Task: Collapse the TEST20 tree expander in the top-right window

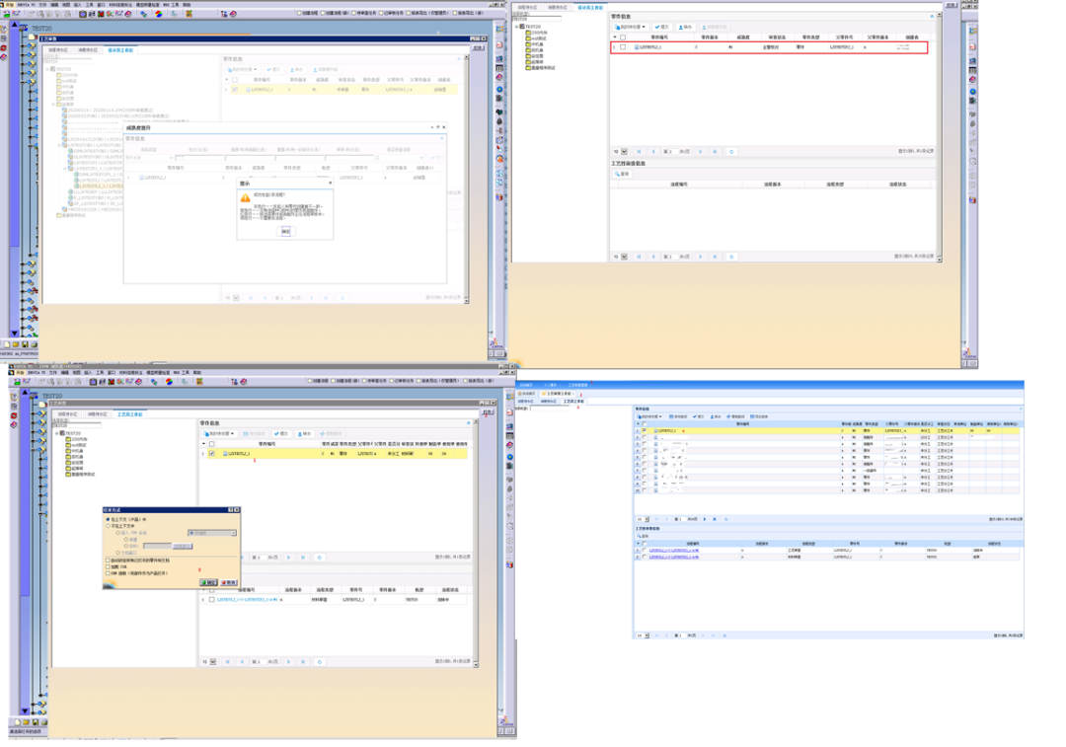Action: [x=516, y=27]
